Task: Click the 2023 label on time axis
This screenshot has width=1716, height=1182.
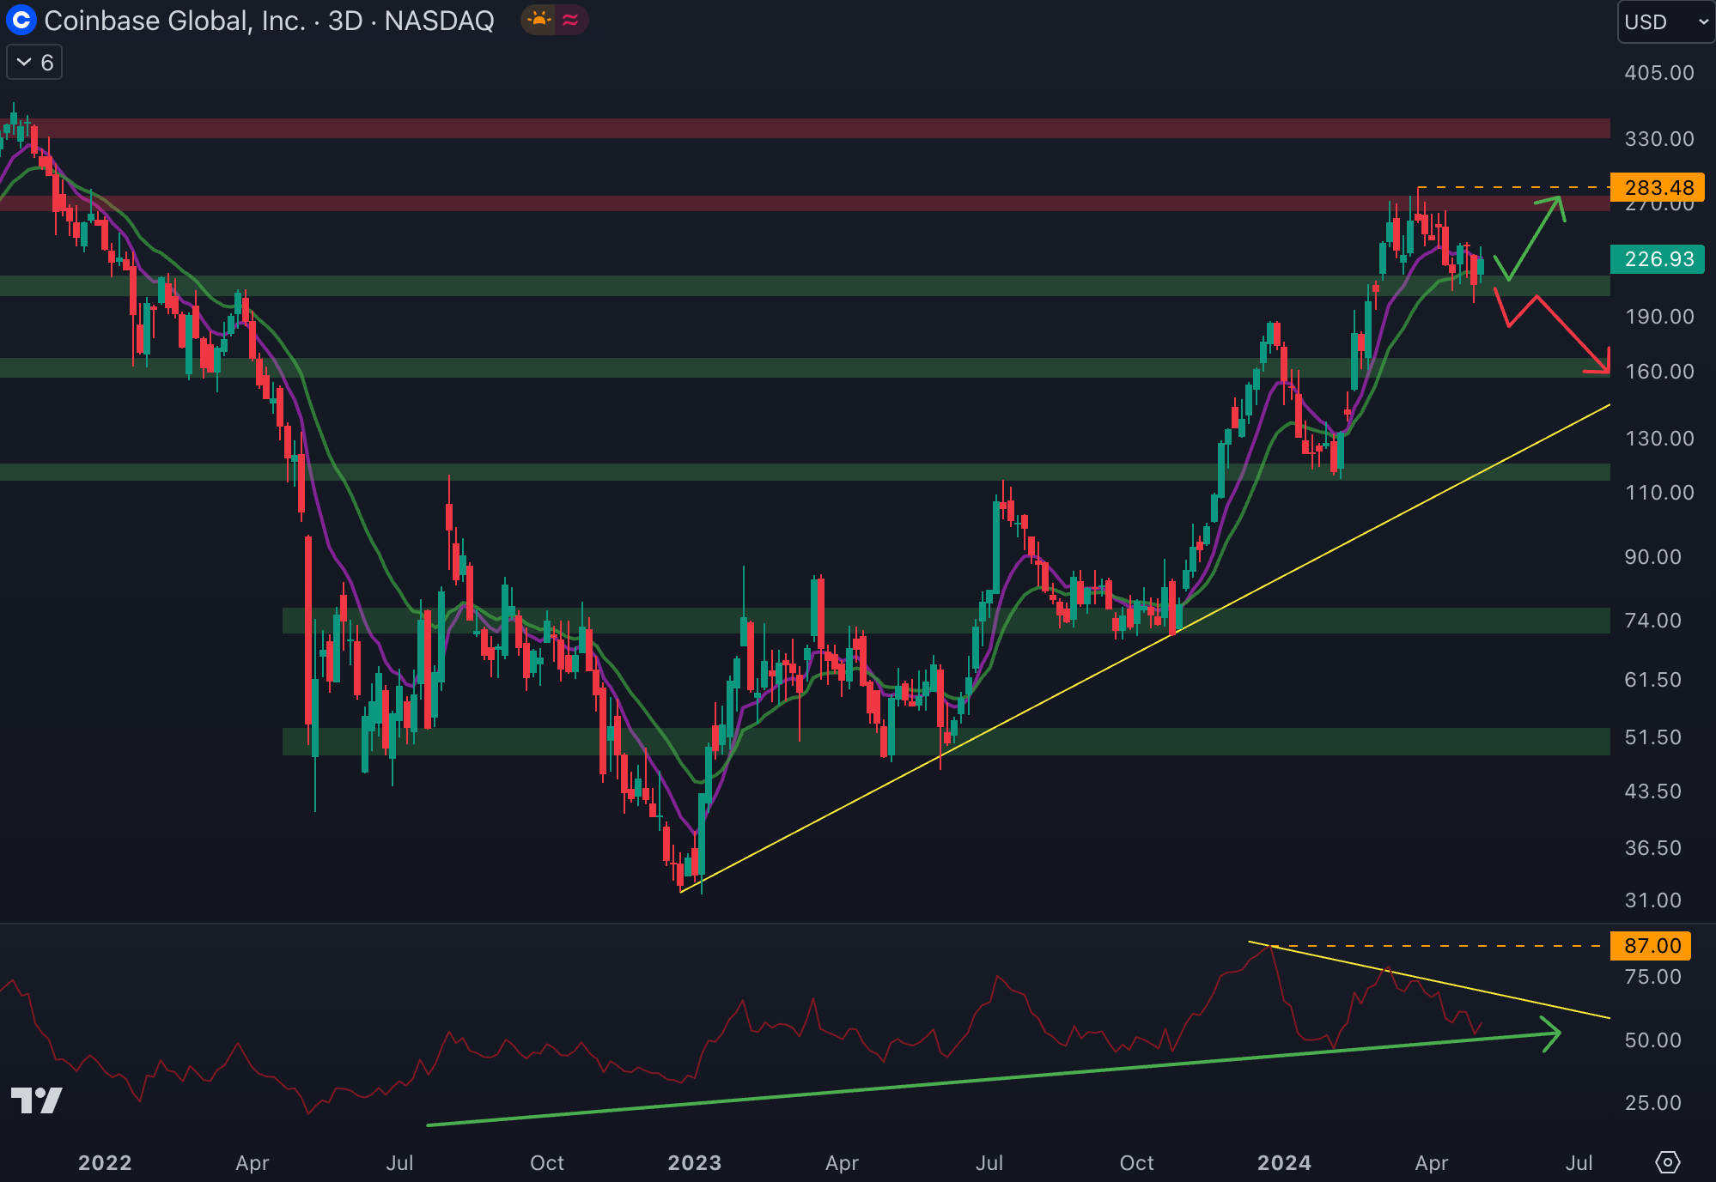Action: 695,1162
